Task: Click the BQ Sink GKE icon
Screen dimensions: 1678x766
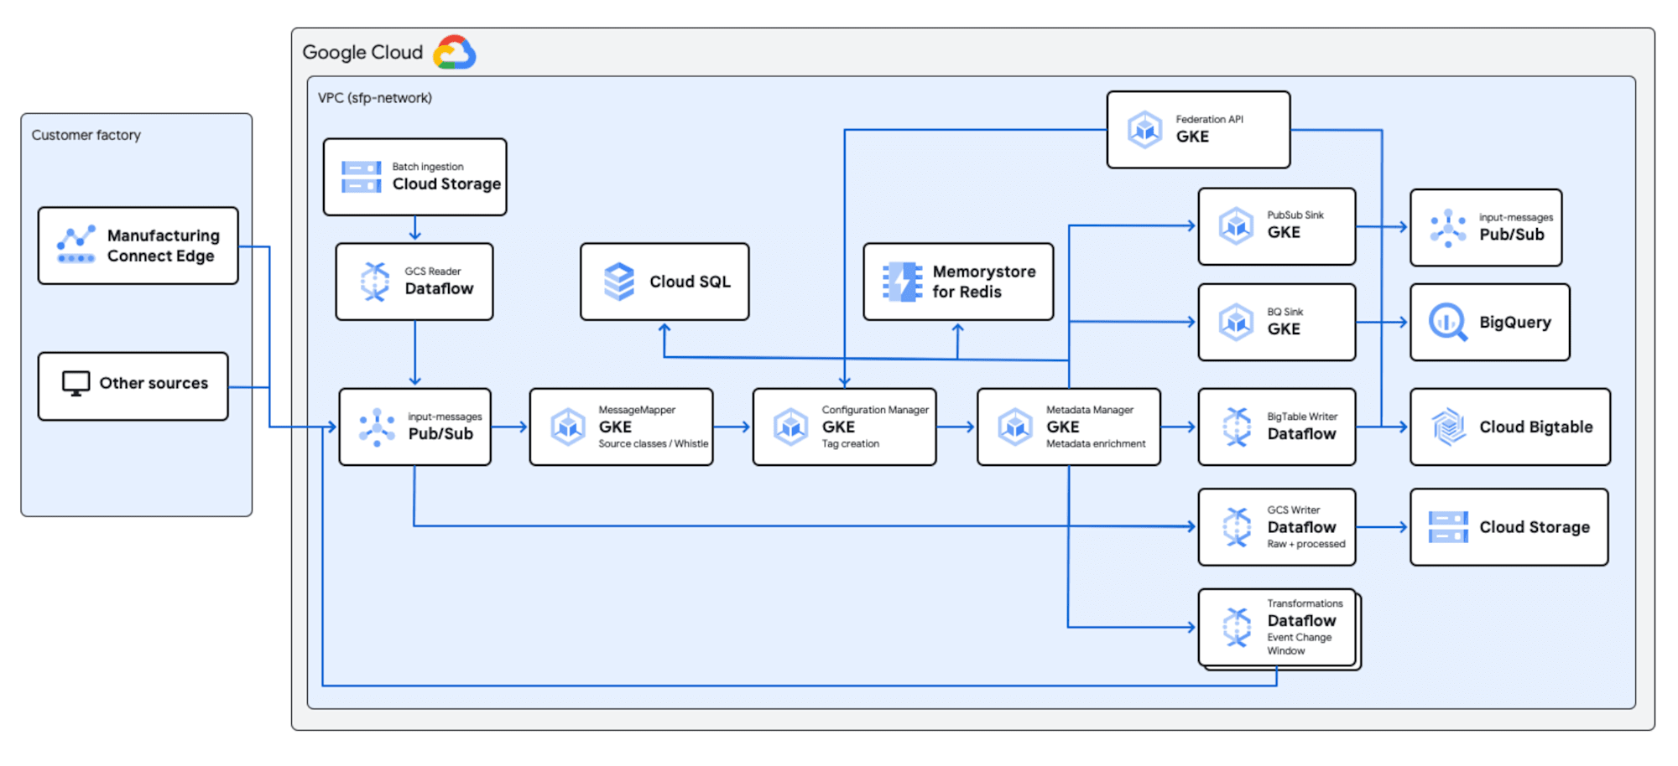Action: point(1236,322)
